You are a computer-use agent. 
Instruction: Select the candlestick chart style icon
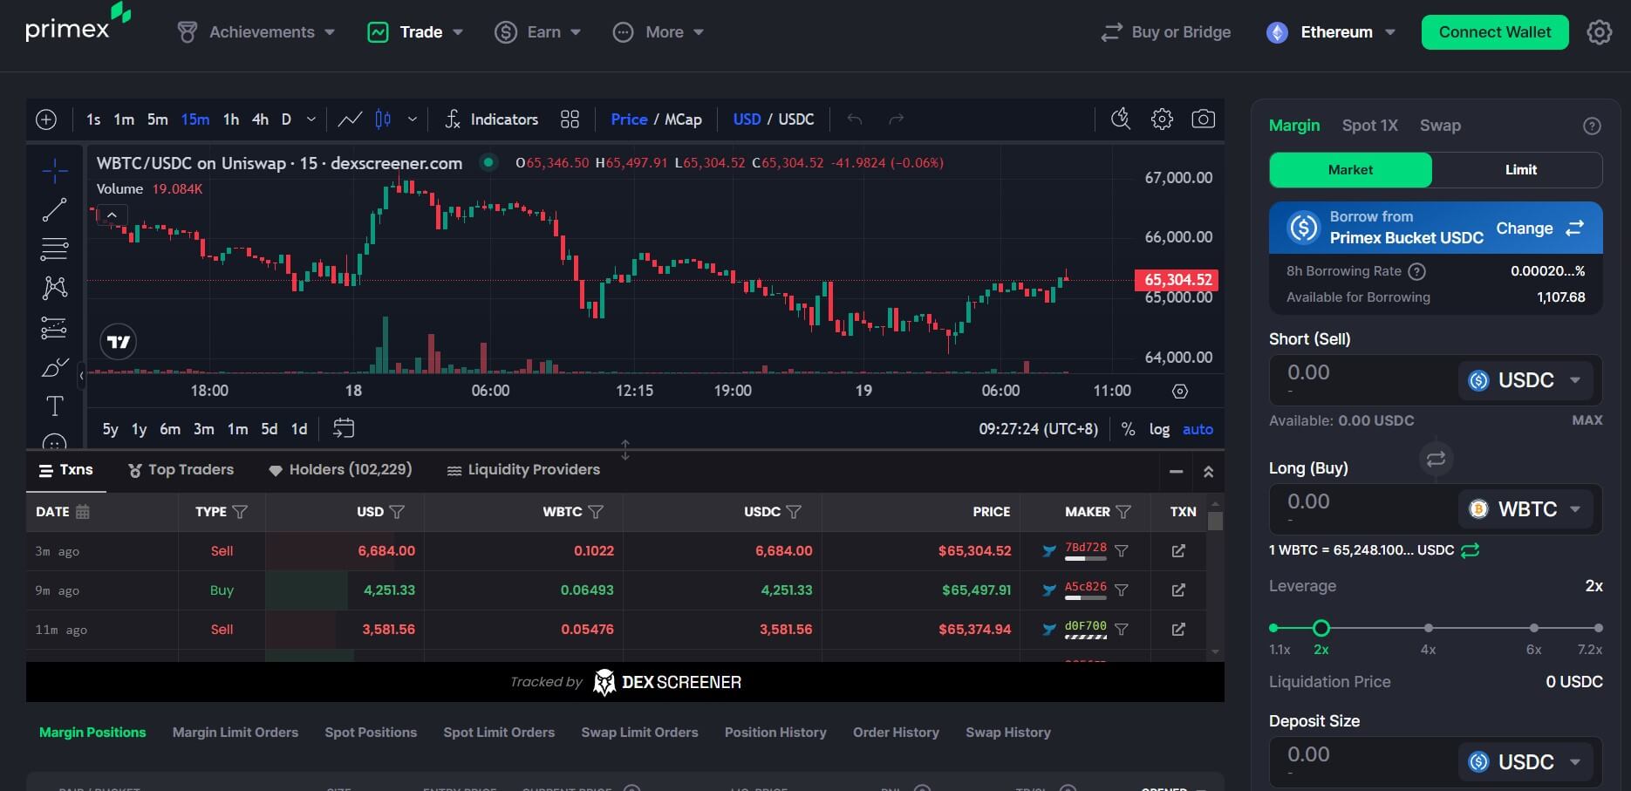[383, 119]
